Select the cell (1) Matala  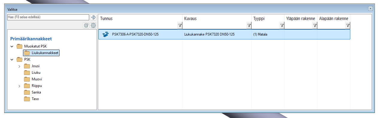coord(260,34)
